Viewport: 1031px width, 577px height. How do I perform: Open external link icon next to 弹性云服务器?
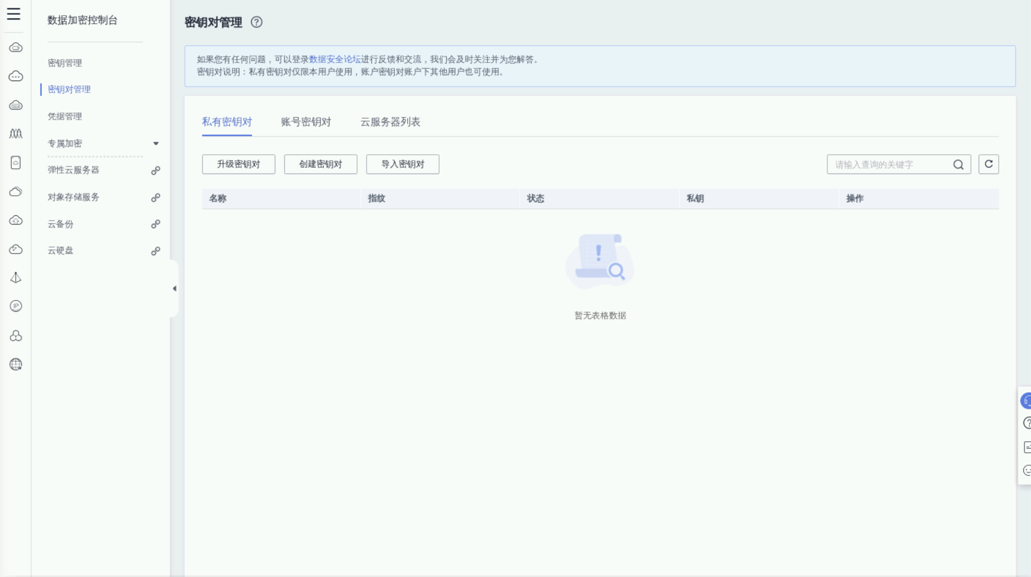(155, 171)
